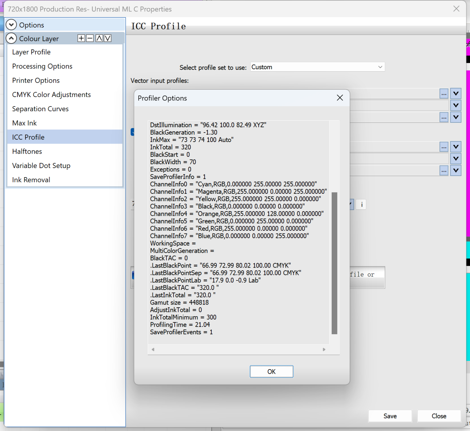Screen dimensions: 470x431
Task: Click right arrow of horizontal scrollbar
Action: click(324, 350)
